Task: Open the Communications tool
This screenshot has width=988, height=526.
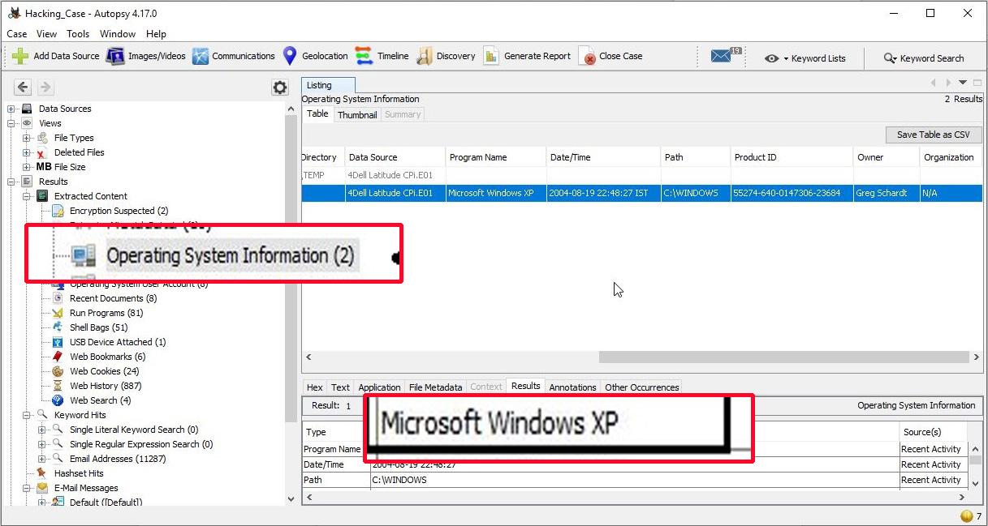Action: click(201, 56)
